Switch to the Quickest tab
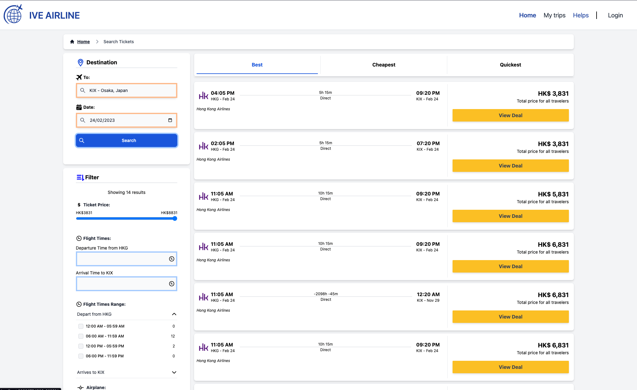The image size is (637, 390). pos(510,65)
